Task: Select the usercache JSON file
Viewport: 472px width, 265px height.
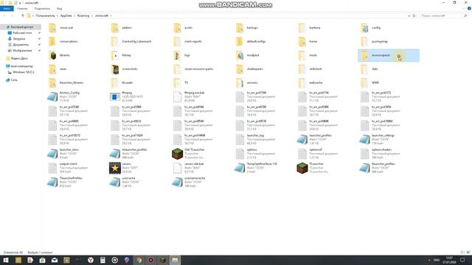Action: pyautogui.click(x=123, y=182)
